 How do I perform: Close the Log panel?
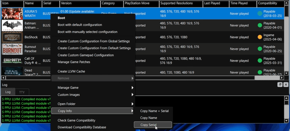[286, 84]
